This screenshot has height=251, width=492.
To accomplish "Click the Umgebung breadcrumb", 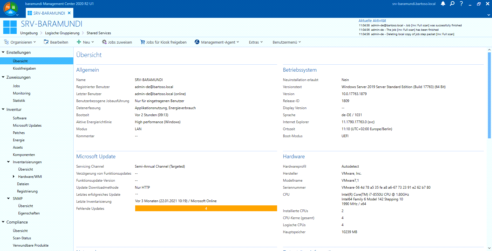I will (29, 33).
